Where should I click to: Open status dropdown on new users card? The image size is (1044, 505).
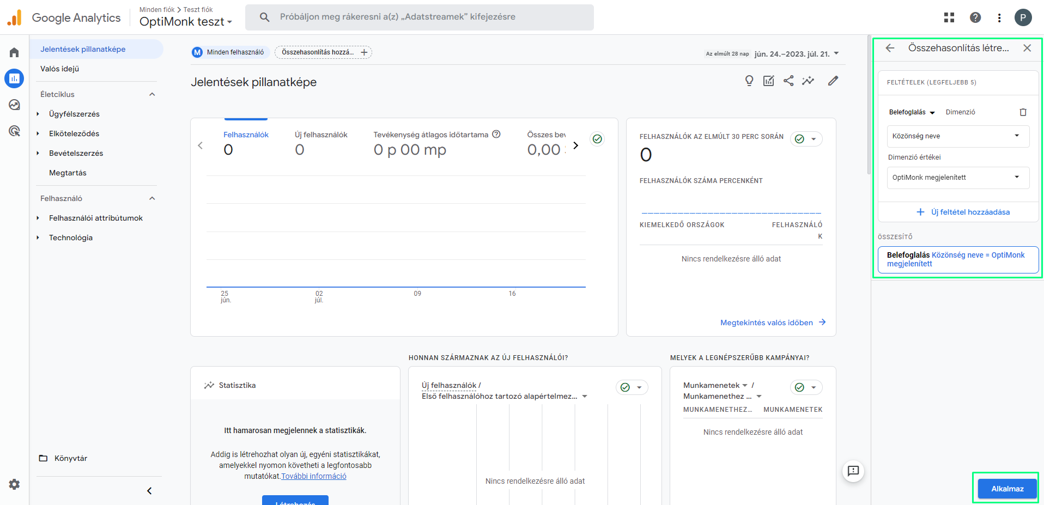[x=632, y=387]
